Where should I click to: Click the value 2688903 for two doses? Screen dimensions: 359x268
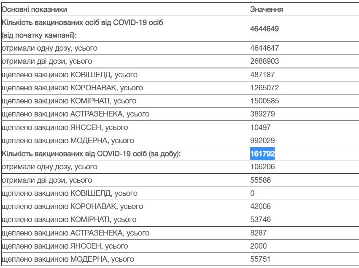[265, 62]
